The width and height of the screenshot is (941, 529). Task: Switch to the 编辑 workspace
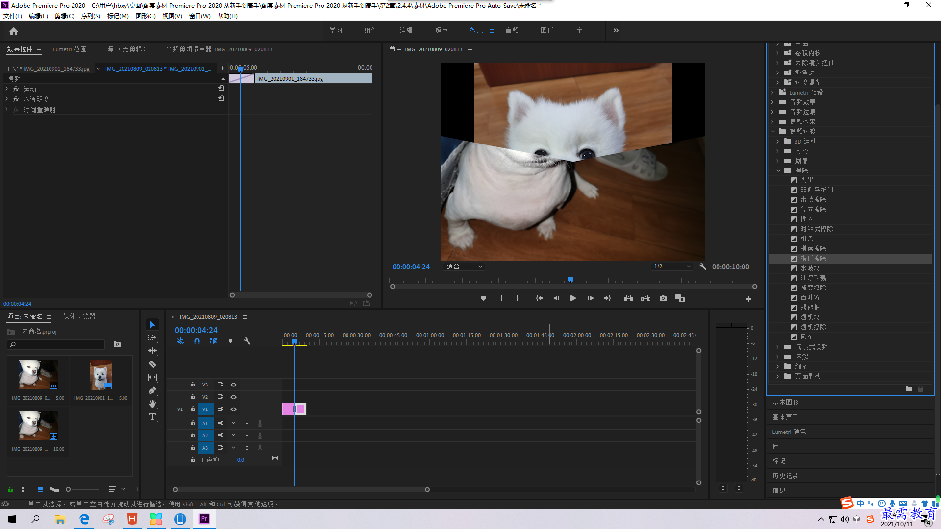point(406,30)
